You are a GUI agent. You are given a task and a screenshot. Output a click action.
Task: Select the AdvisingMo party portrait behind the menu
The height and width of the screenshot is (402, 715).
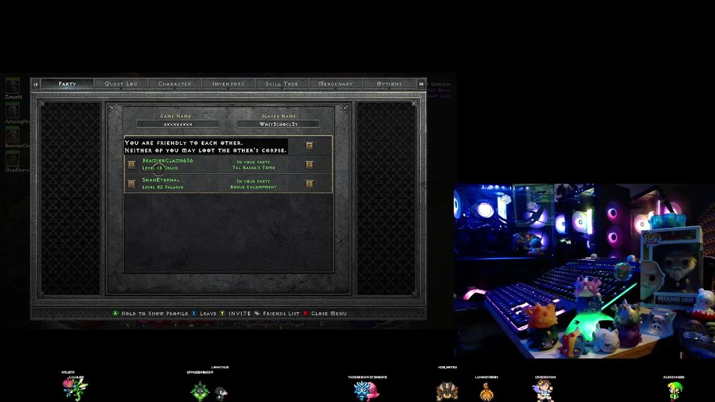[x=12, y=111]
